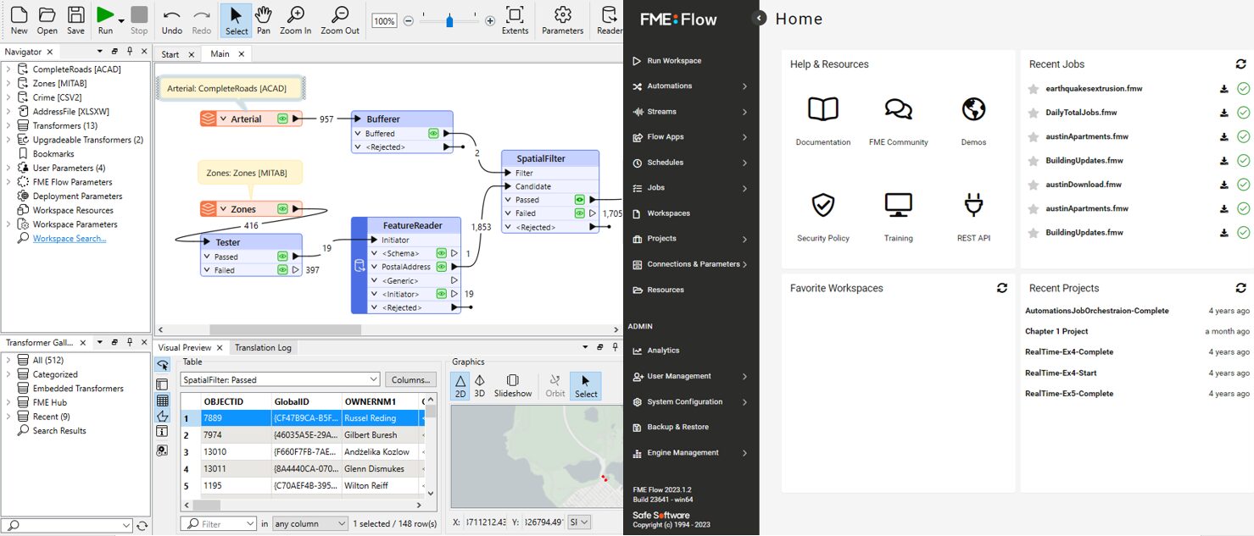Open the REST API resource in FME Flow
Image resolution: width=1254 pixels, height=536 pixels.
pos(972,213)
